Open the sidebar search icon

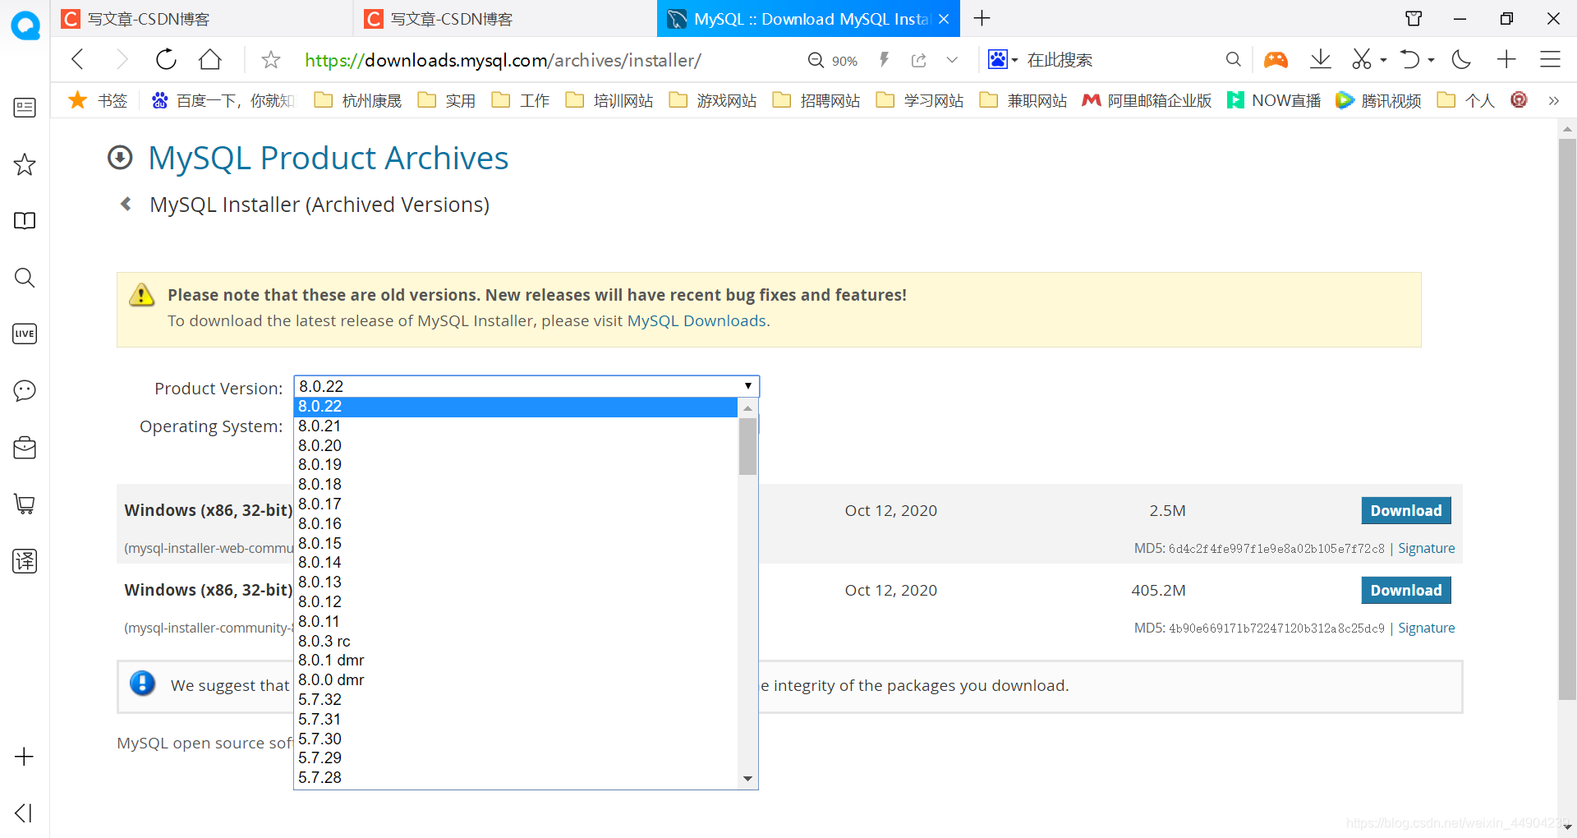[24, 278]
